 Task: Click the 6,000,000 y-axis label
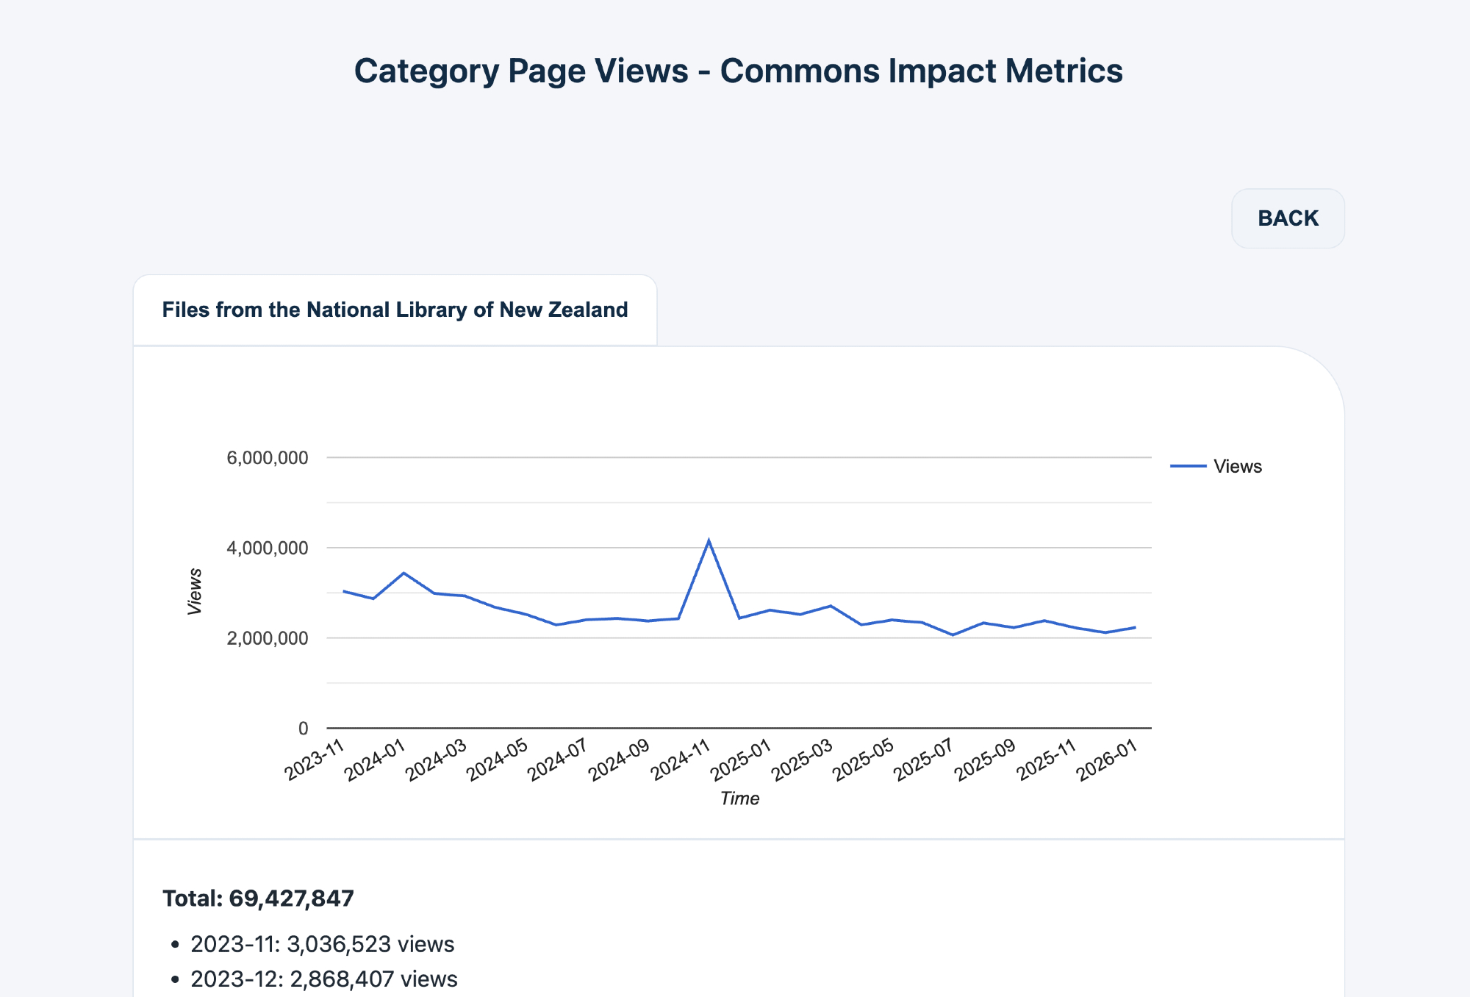[268, 458]
